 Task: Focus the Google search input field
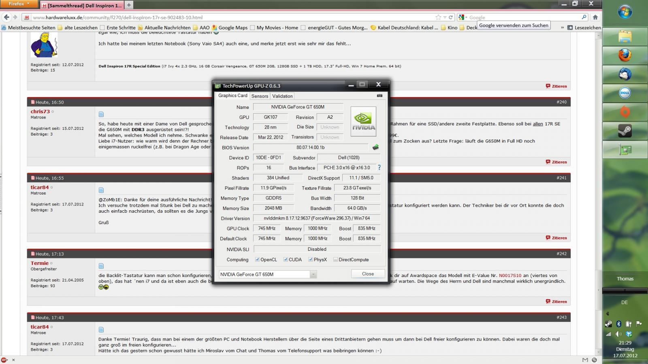(x=524, y=17)
